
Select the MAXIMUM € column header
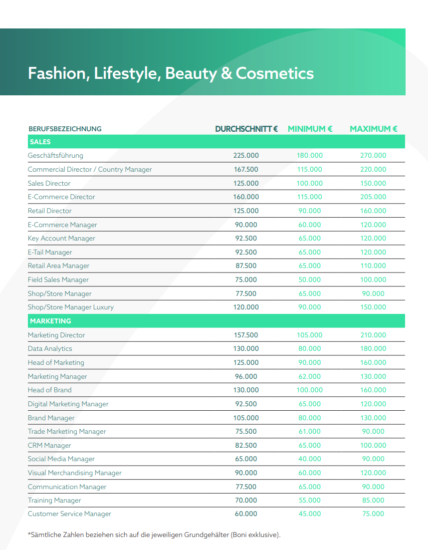tap(373, 129)
